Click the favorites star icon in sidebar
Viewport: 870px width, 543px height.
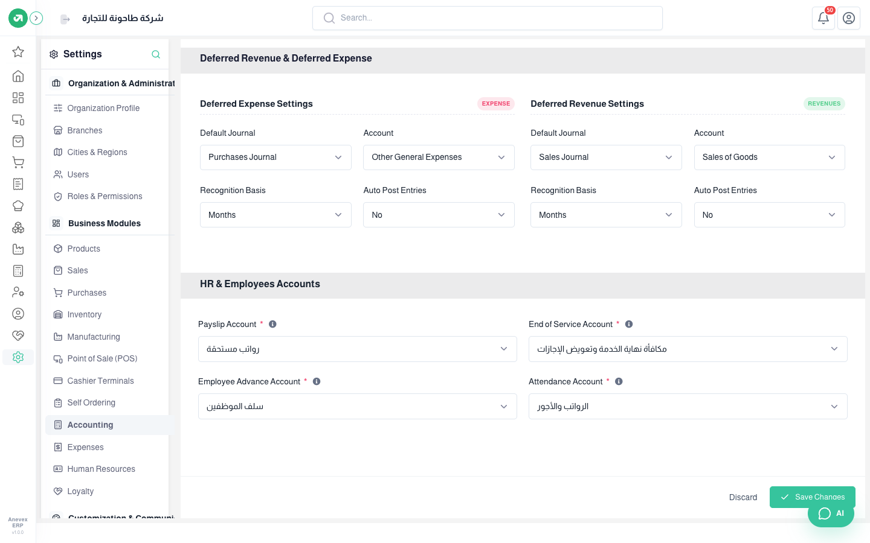[x=18, y=52]
